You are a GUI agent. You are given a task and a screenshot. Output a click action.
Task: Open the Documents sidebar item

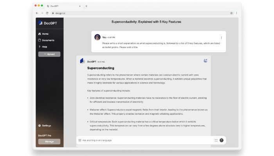(46, 40)
